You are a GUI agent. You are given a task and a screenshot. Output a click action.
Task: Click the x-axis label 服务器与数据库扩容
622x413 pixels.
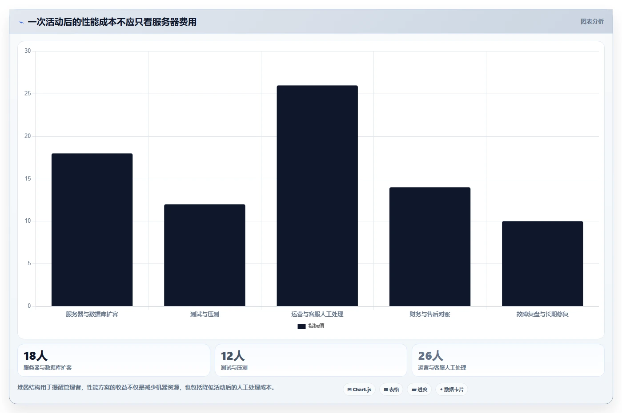click(x=92, y=314)
